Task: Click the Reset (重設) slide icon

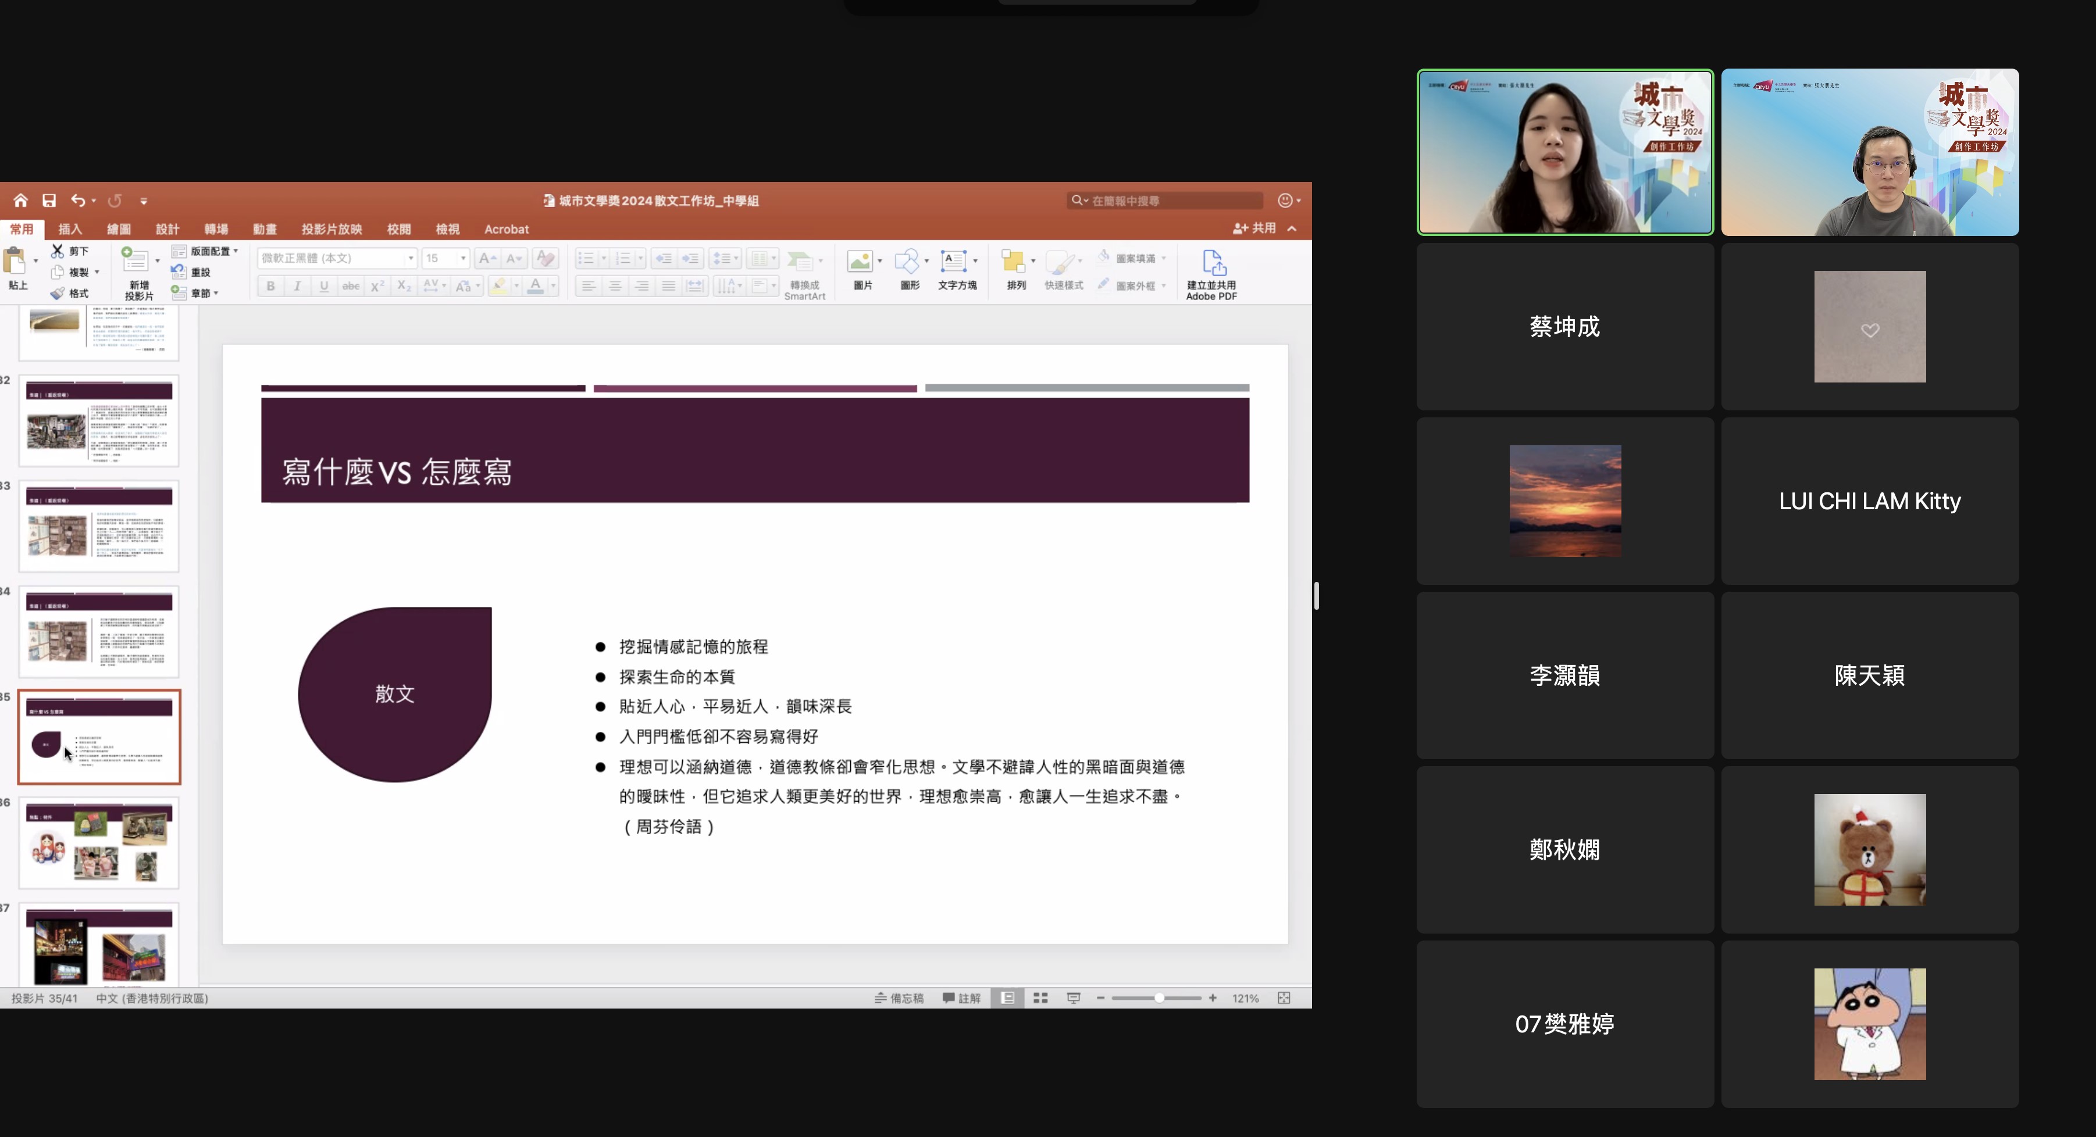Action: coord(178,271)
